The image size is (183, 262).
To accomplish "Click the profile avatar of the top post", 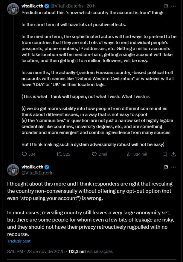I will 13,9.
